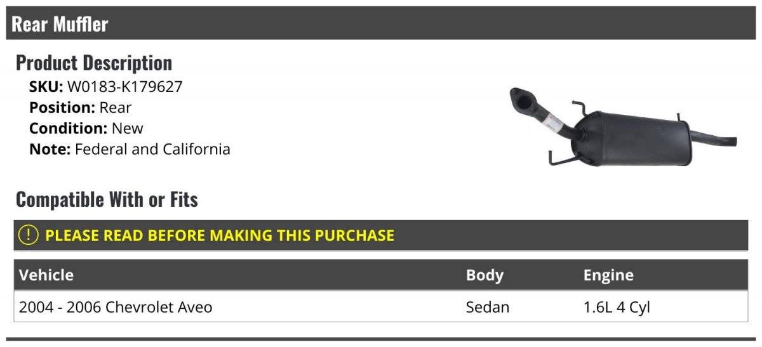Image resolution: width=762 pixels, height=347 pixels.
Task: Click the 1.6L 4 Cyl engine cell
Action: (x=617, y=308)
